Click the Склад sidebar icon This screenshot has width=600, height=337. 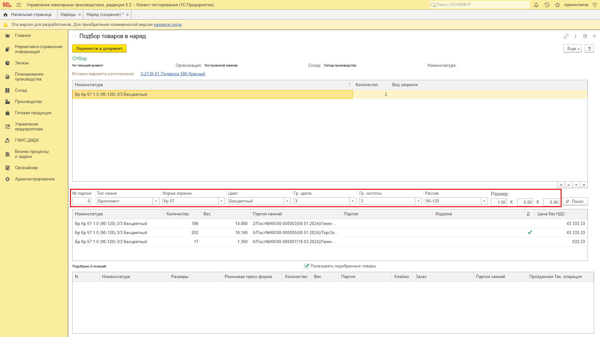pos(7,90)
